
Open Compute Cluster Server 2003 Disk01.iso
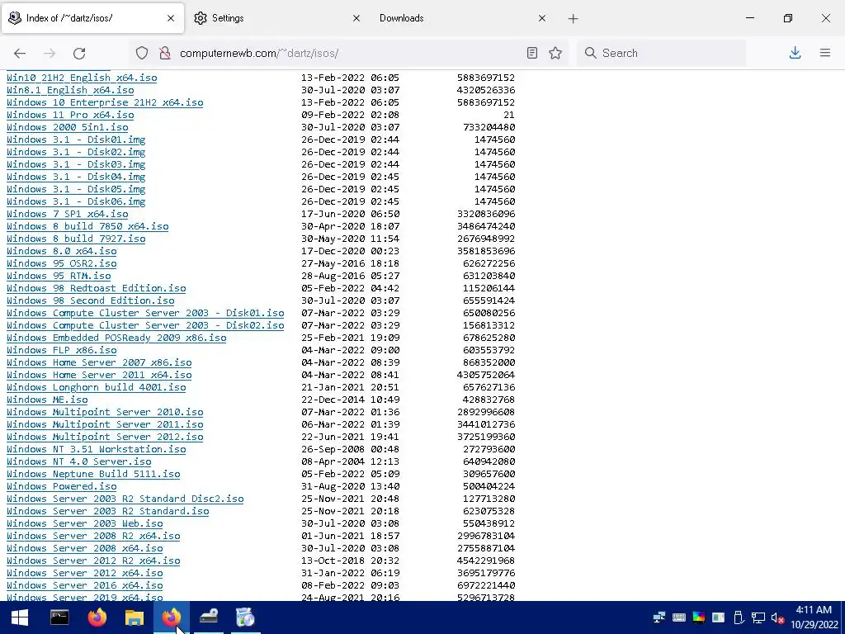(145, 313)
